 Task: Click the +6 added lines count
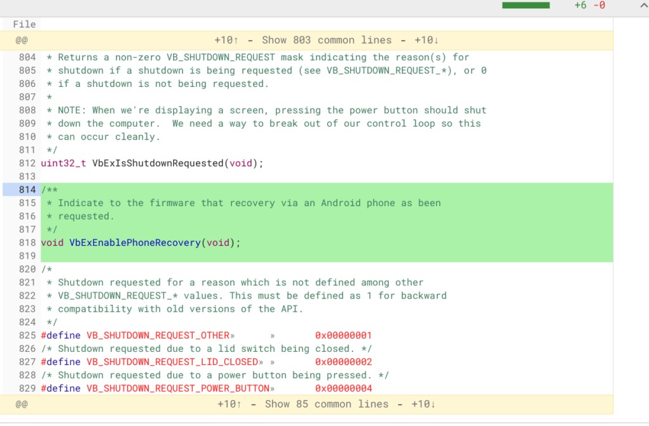point(580,5)
